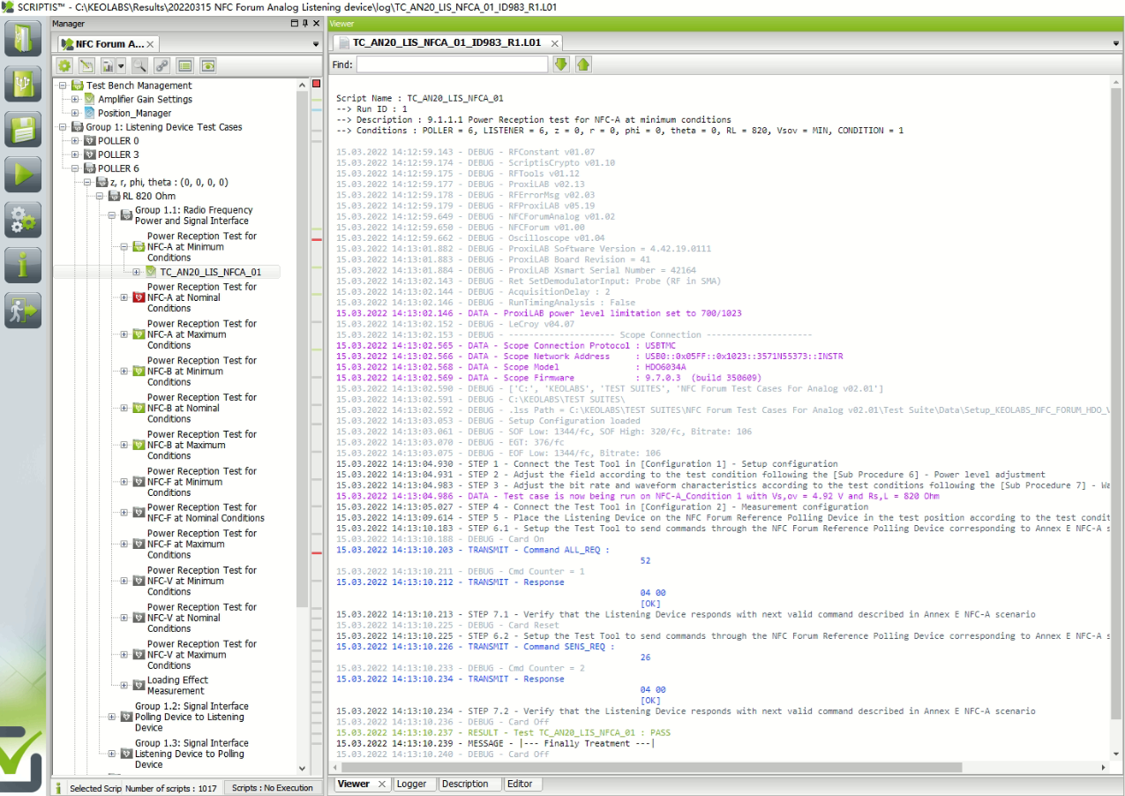1125x796 pixels.
Task: Open the report chart dropdown arrow
Action: 121,65
